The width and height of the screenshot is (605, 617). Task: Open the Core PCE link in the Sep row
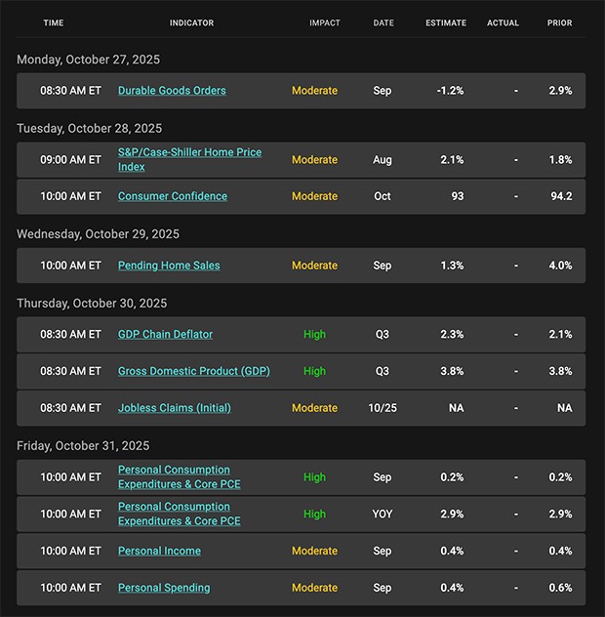(x=179, y=477)
